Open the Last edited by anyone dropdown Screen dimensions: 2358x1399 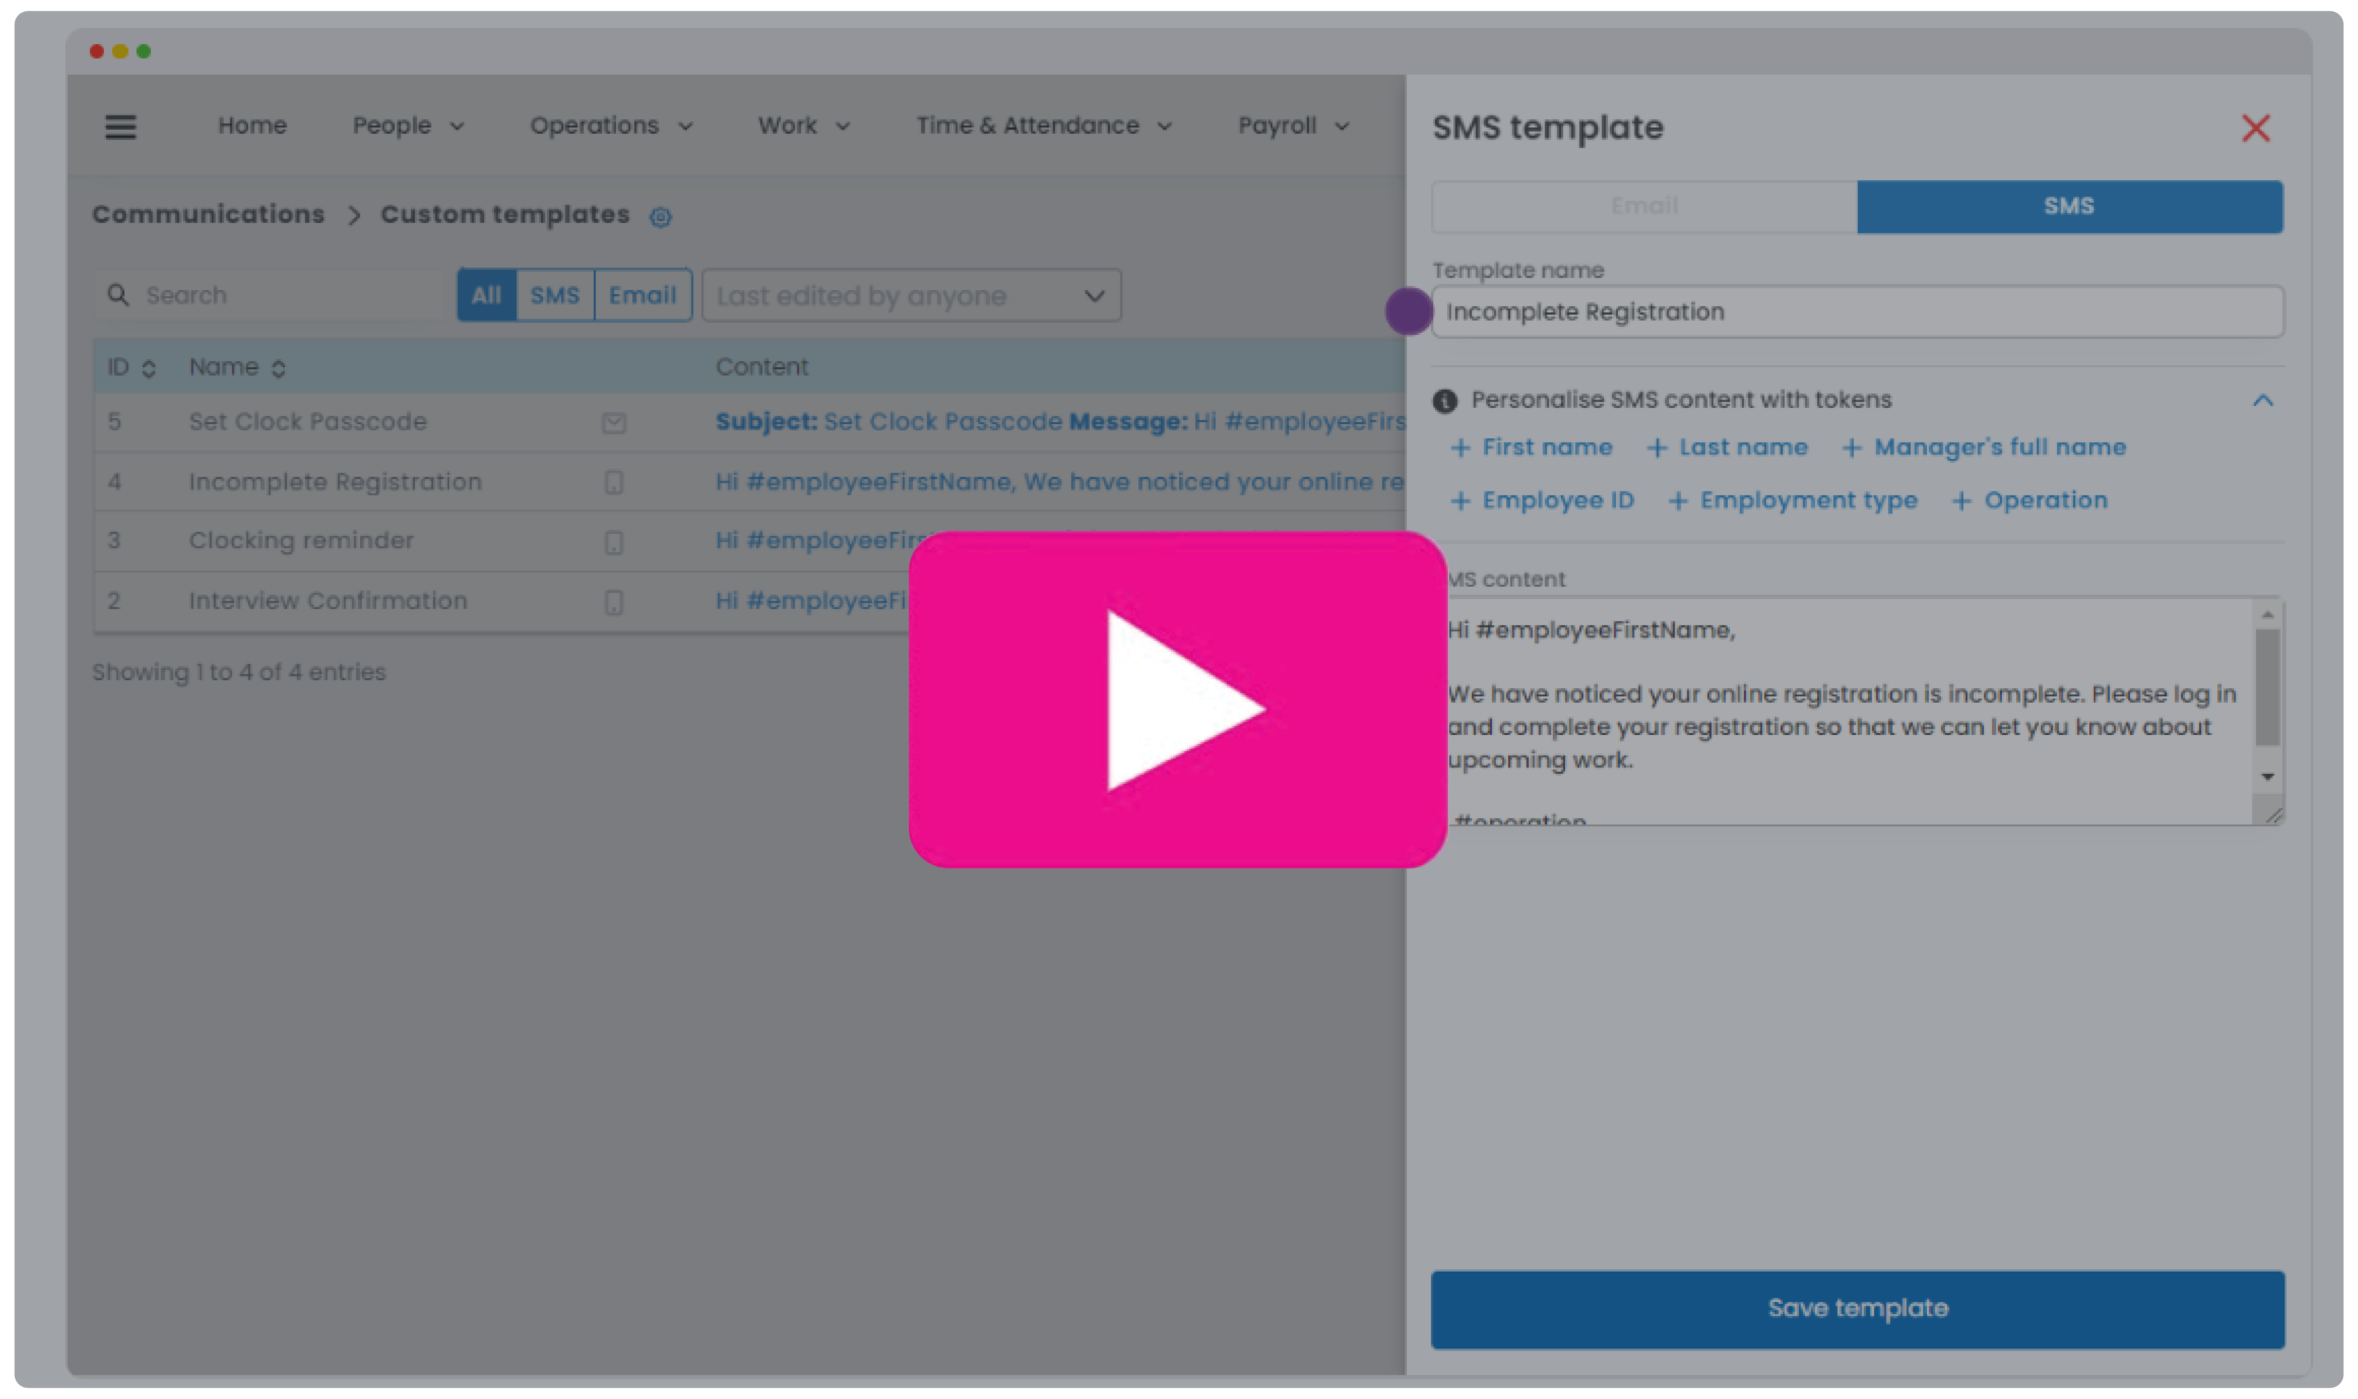coord(911,296)
